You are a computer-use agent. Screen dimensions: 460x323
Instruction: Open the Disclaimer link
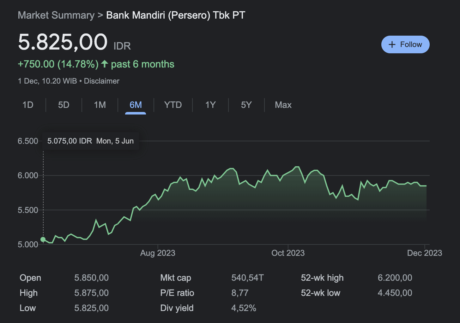point(101,81)
